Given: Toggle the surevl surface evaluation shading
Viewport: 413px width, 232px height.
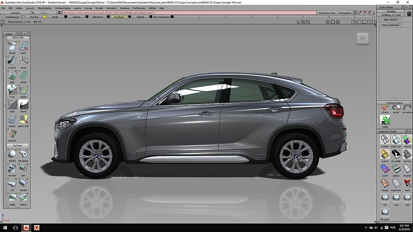Looking at the screenshot, I should (x=385, y=168).
